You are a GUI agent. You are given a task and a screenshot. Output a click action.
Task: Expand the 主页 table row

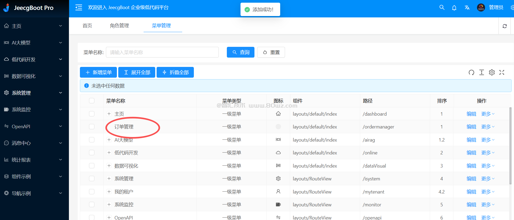click(109, 114)
